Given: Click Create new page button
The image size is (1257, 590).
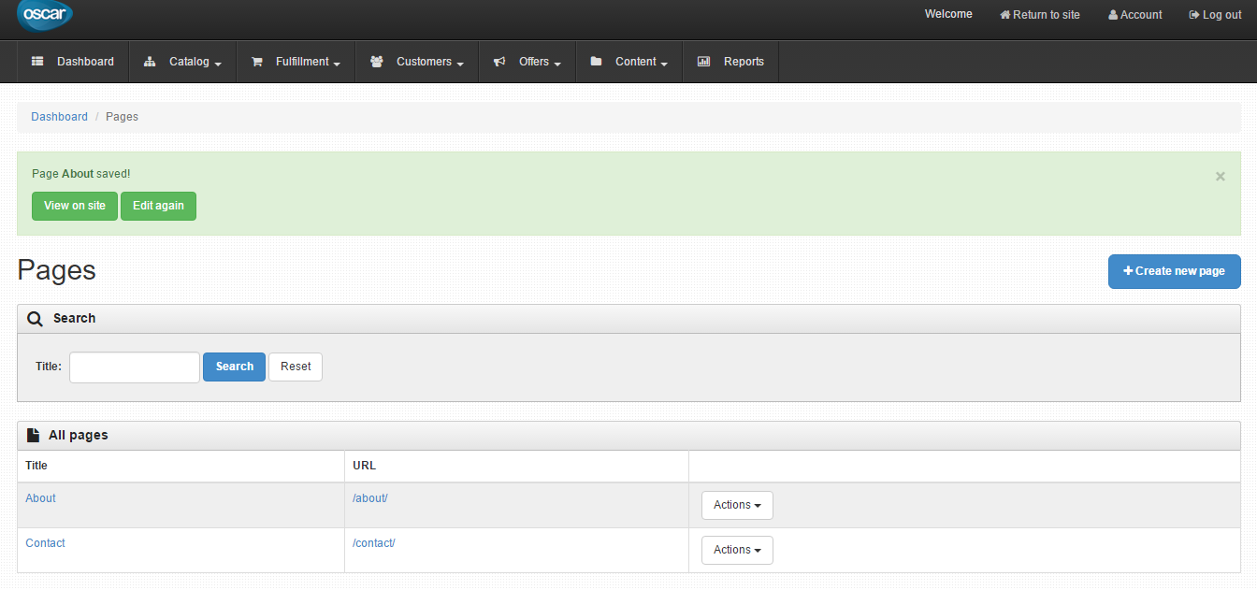Looking at the screenshot, I should 1175,271.
